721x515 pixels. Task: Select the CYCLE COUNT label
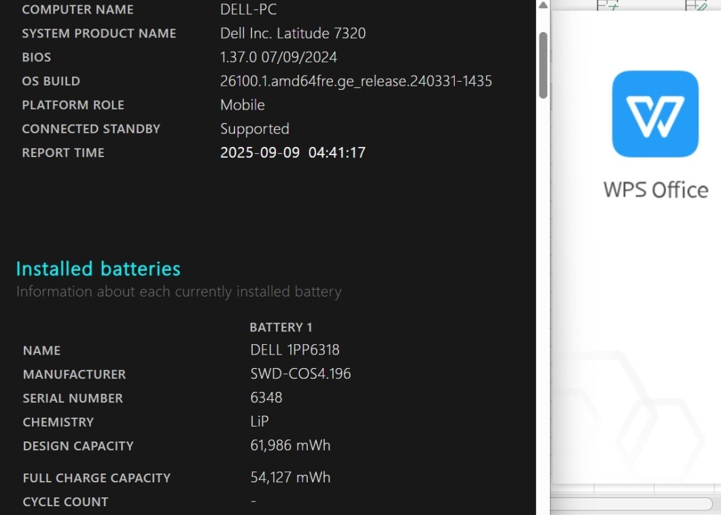point(66,503)
